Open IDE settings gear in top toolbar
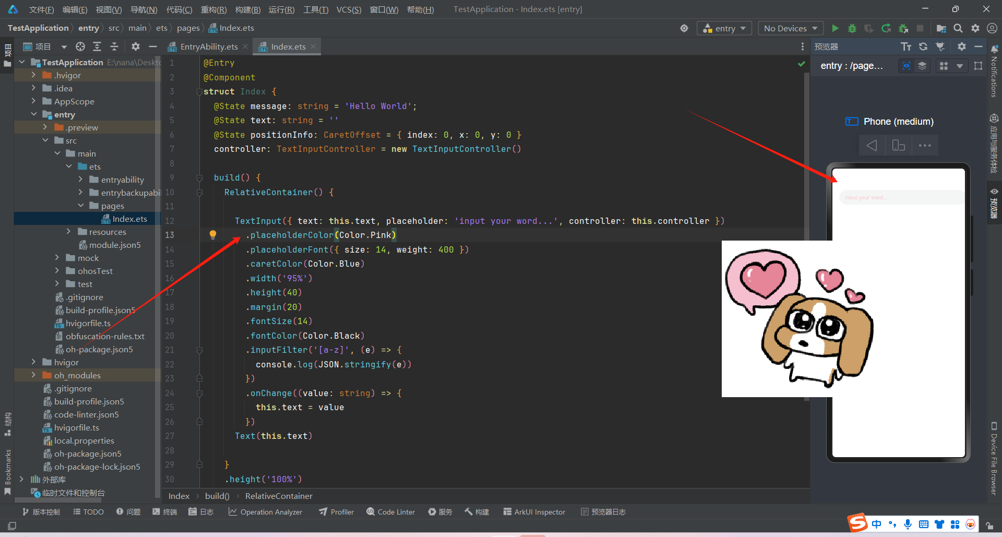This screenshot has width=1002, height=537. [975, 28]
